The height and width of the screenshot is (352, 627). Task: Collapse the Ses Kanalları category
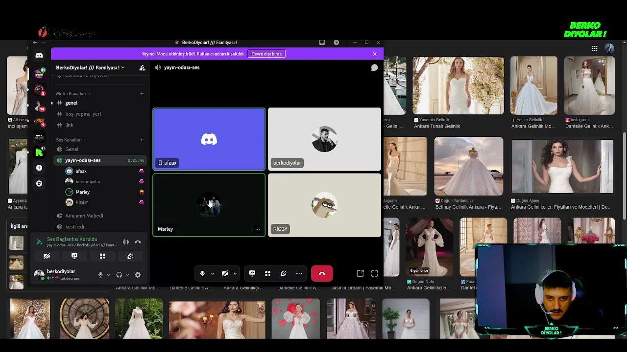(x=71, y=140)
